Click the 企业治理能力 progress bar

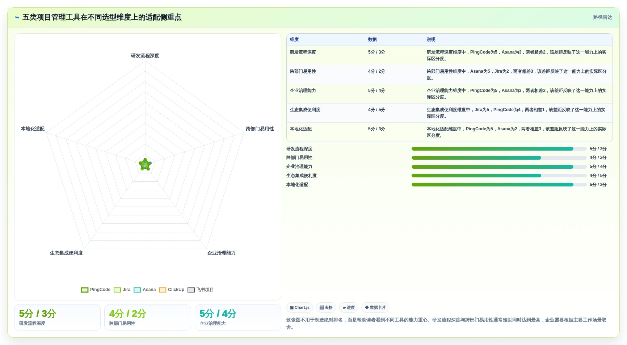(x=499, y=167)
